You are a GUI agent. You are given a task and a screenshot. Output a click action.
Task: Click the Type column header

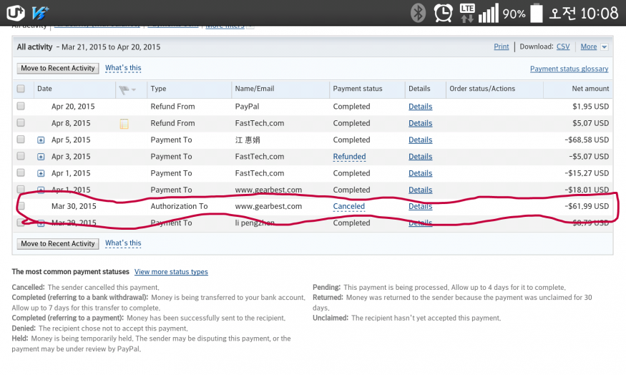tap(158, 89)
